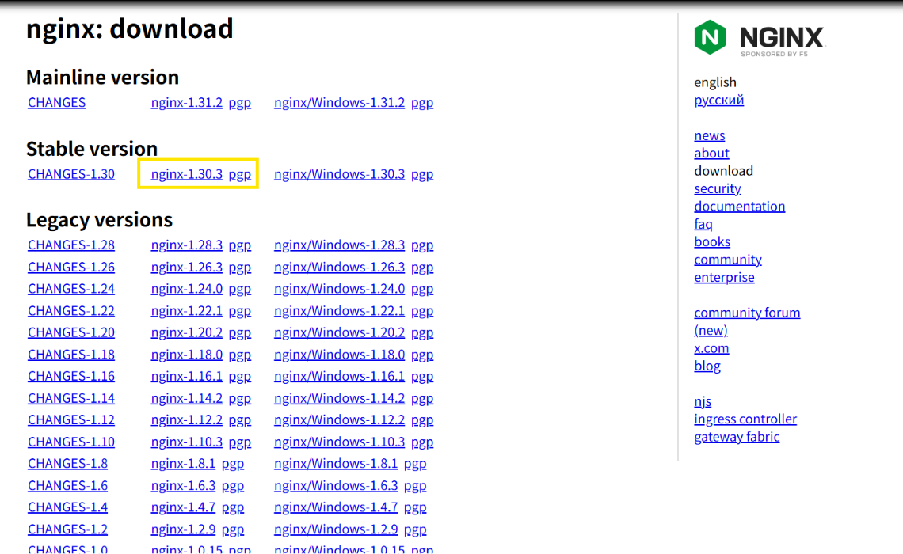This screenshot has width=903, height=554.
Task: Open pgp signature for nginx/Windows-1.30.3
Action: [x=422, y=174]
